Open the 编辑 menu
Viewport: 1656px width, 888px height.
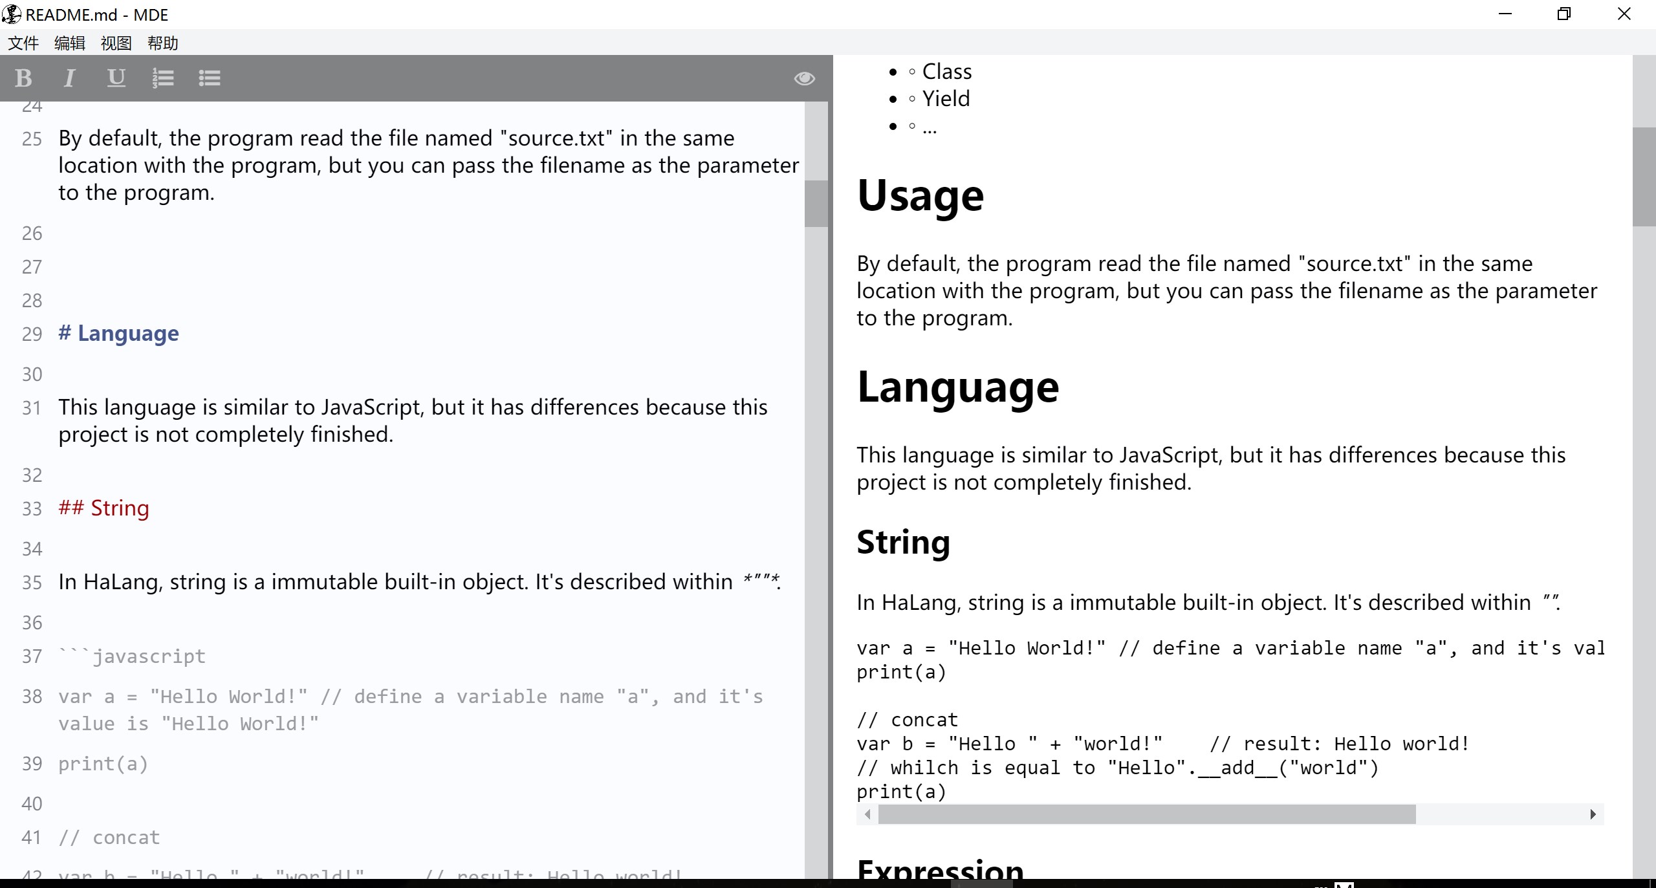pyautogui.click(x=70, y=43)
